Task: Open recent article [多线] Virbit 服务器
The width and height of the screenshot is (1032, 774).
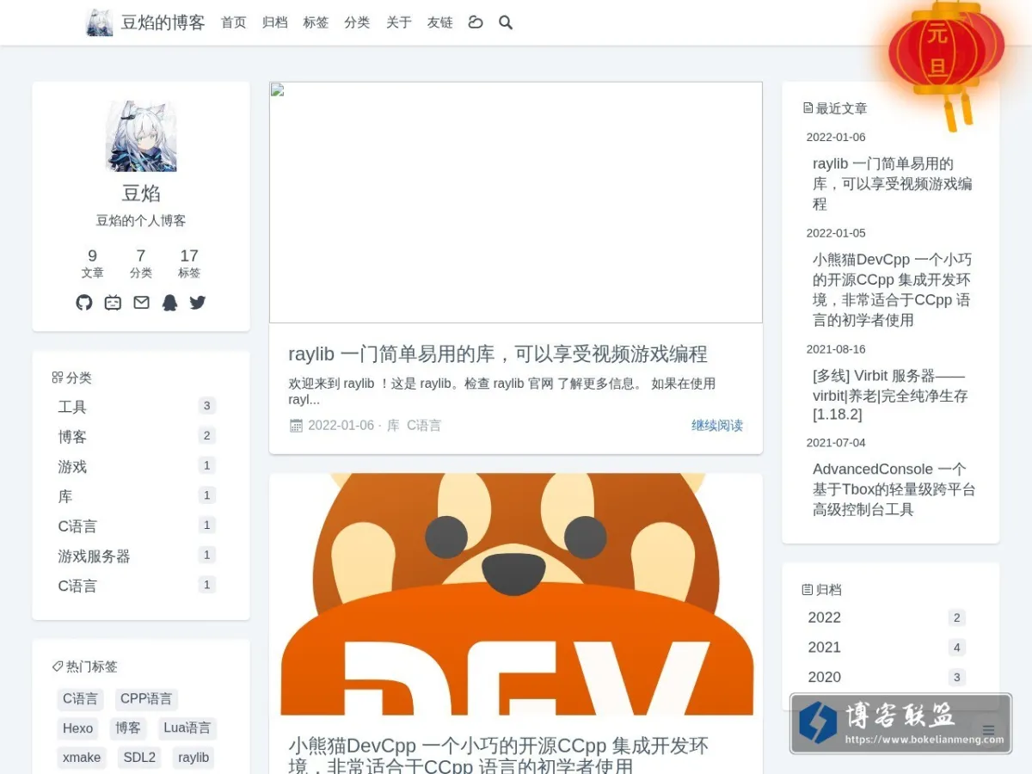Action: point(893,396)
